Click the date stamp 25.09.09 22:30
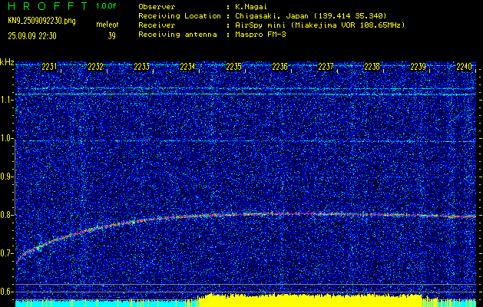This screenshot has height=307, width=483. coord(32,36)
